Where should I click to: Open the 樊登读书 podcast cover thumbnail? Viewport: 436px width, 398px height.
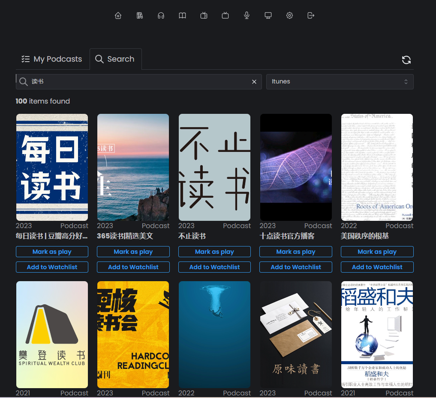[x=52, y=334]
